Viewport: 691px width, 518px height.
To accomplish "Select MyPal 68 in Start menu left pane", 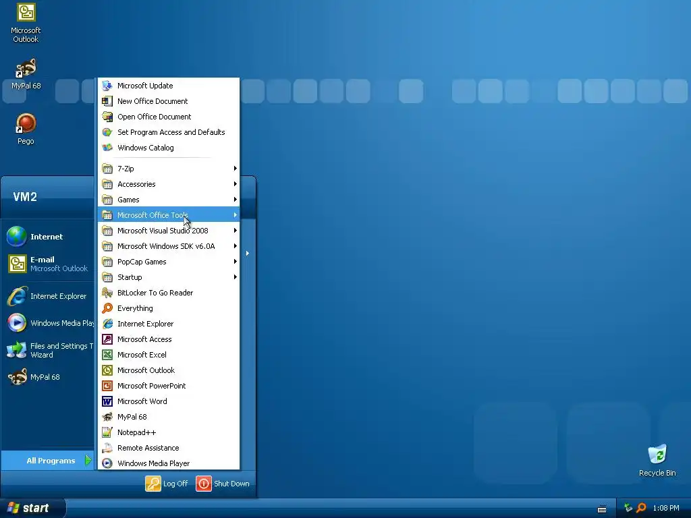I will pos(48,377).
